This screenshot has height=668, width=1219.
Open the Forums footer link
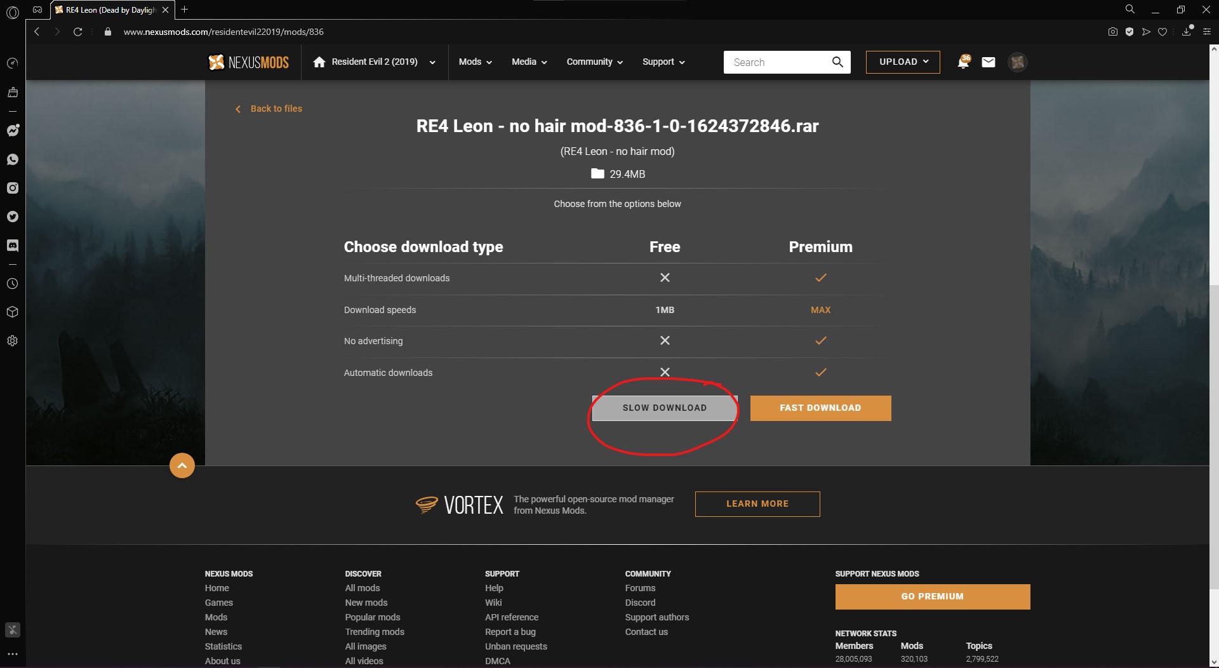(x=640, y=589)
